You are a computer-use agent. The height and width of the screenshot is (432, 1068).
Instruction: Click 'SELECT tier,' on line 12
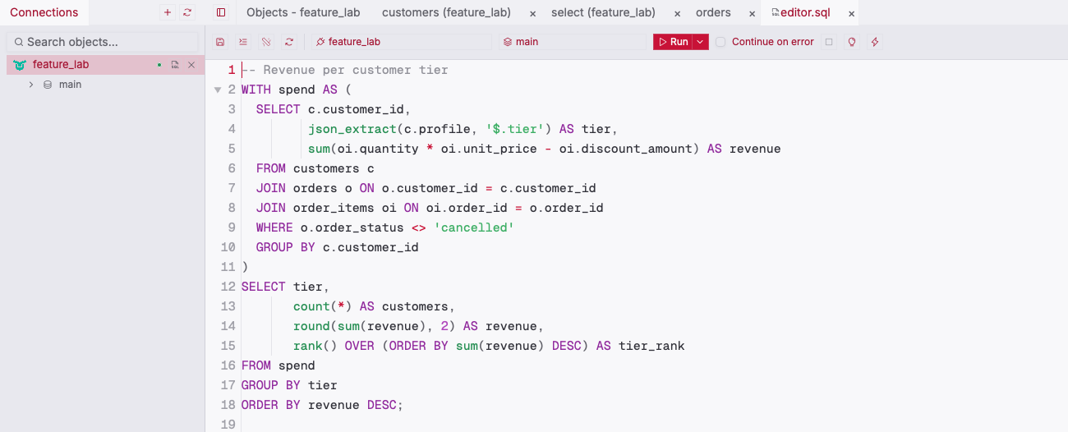(x=286, y=287)
